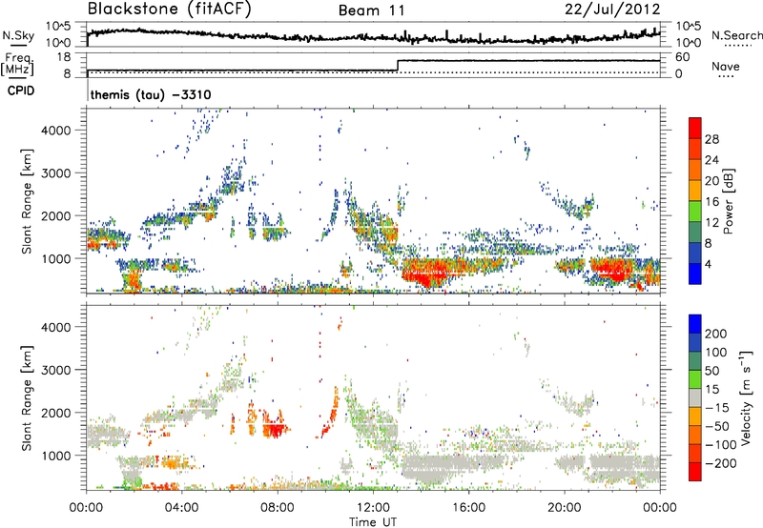The width and height of the screenshot is (763, 528).
Task: Click the 'Nave' label
Action: coord(726,66)
